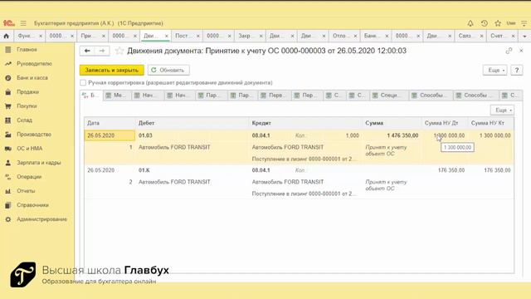The image size is (531, 299).
Task: Copy link to this document icon
Action: (509, 51)
